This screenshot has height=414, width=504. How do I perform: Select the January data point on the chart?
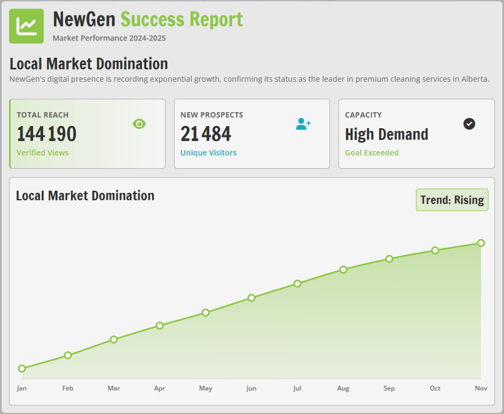22,368
